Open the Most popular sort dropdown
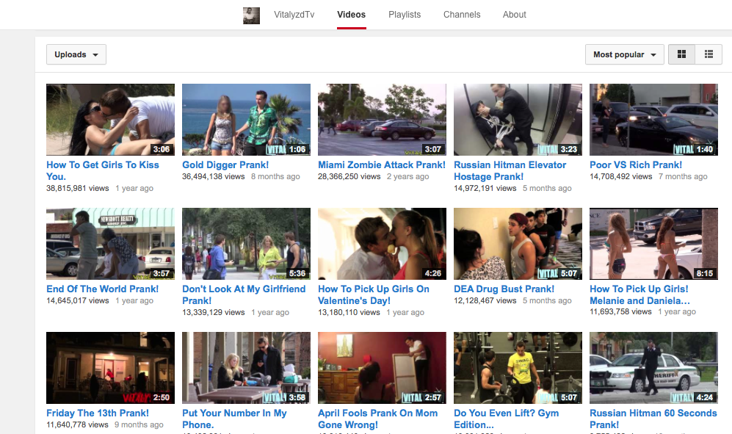This screenshot has width=732, height=434. pyautogui.click(x=623, y=54)
